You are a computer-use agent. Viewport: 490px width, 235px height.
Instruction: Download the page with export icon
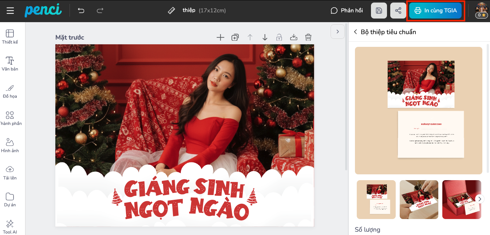[x=294, y=37]
